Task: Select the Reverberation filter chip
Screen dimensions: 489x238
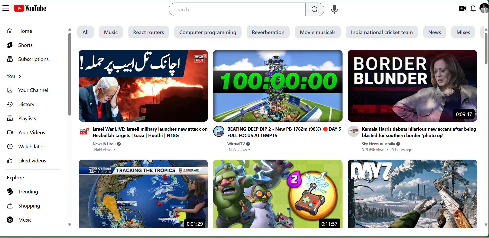Action: click(268, 32)
